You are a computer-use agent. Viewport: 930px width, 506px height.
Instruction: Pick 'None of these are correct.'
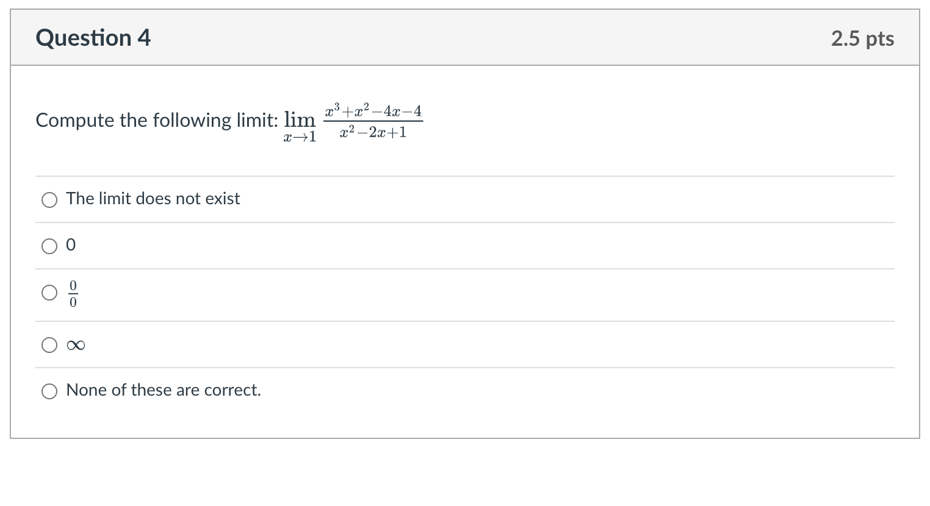click(49, 391)
